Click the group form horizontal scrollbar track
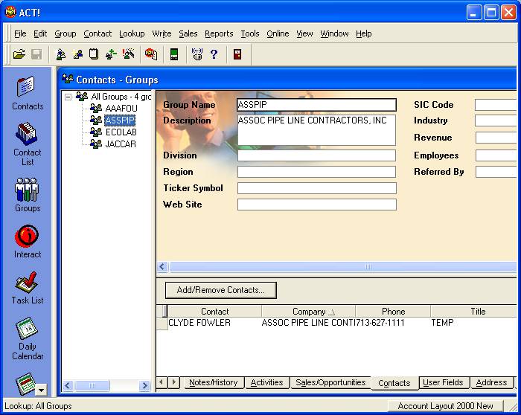Image resolution: width=521 pixels, height=415 pixels. [343, 266]
